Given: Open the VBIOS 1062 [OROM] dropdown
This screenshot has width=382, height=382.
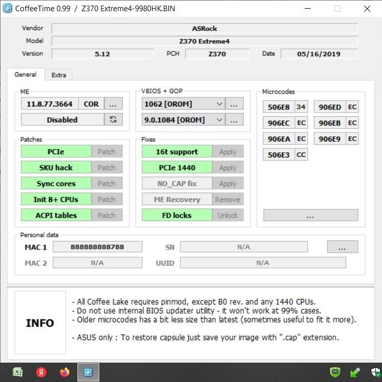Looking at the screenshot, I should [x=183, y=104].
